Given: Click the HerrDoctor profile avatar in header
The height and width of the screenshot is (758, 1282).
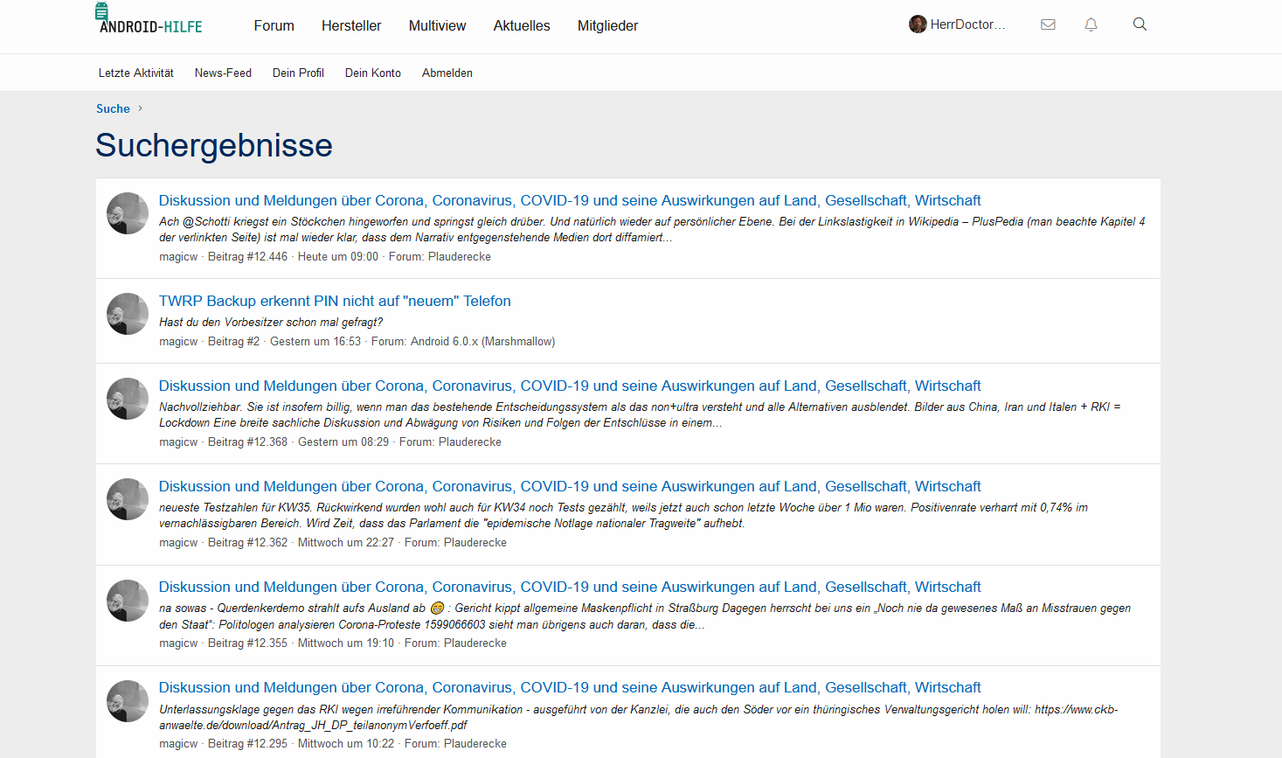Looking at the screenshot, I should coord(918,24).
